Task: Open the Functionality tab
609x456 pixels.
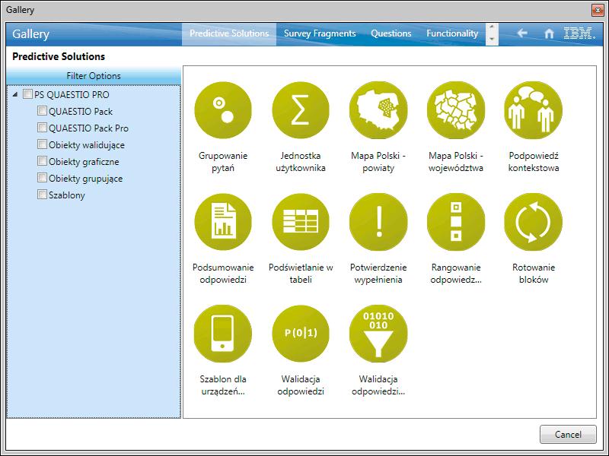Action: tap(452, 33)
